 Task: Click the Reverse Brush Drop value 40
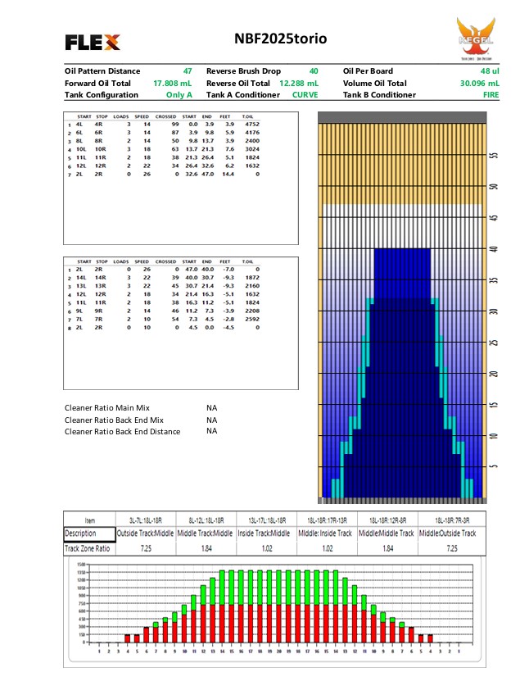[313, 71]
